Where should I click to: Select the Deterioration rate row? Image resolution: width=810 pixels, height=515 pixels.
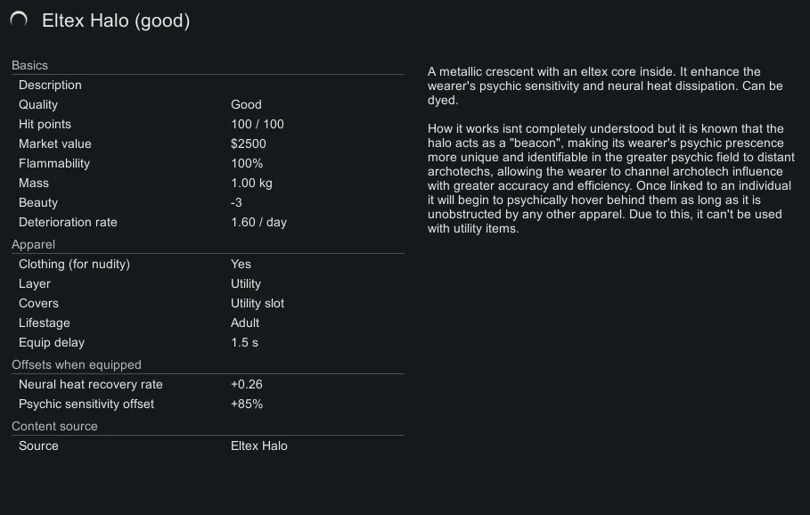click(208, 222)
